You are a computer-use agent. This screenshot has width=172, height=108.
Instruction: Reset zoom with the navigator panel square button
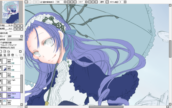pos(21,26)
